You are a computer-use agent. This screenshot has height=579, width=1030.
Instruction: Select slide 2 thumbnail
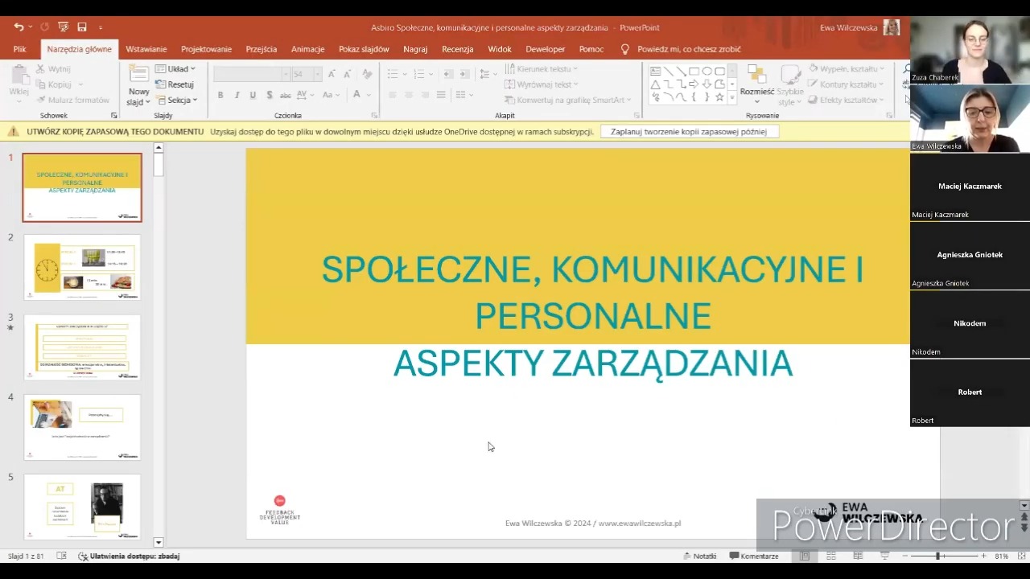point(82,267)
